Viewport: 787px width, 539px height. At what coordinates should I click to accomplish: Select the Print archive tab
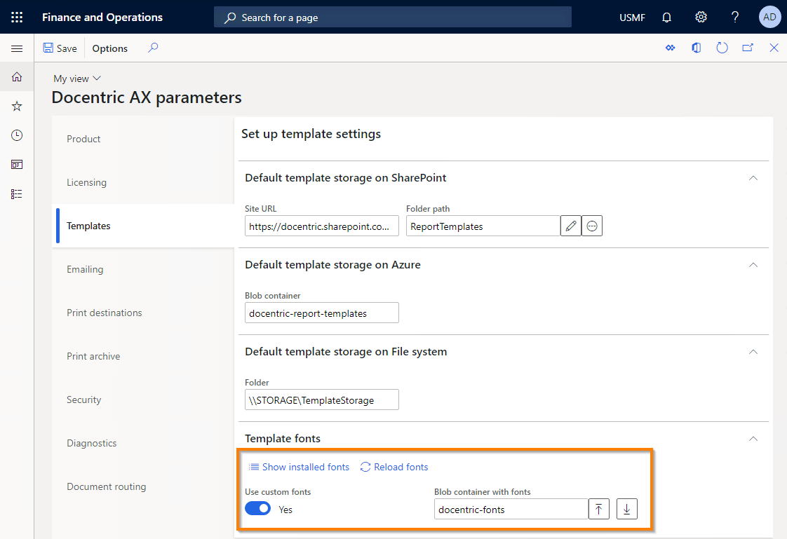click(143, 357)
